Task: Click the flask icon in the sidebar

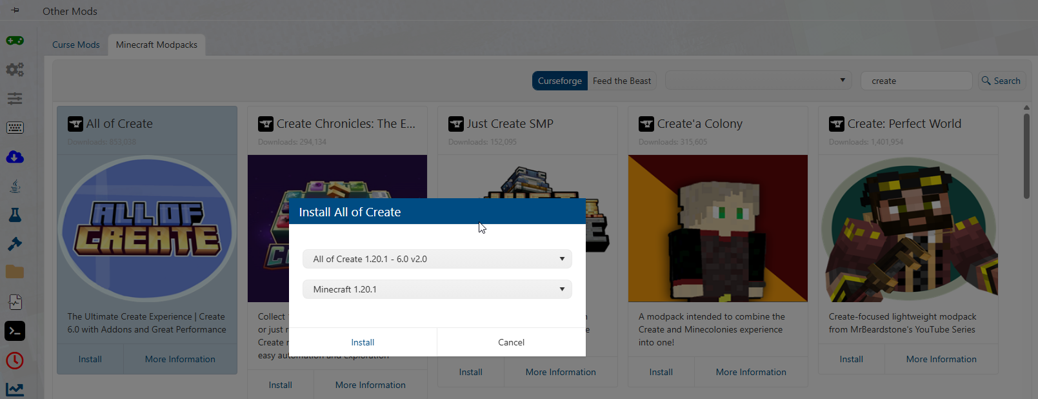Action: point(15,215)
